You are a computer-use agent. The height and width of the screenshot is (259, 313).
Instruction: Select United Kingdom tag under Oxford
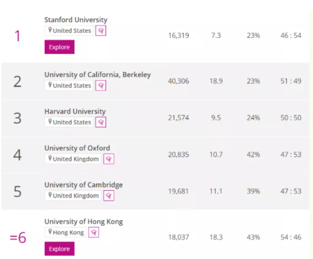(x=73, y=159)
